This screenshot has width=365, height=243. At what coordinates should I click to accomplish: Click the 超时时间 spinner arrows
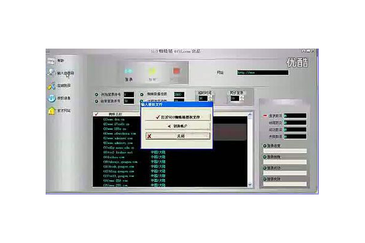[210, 98]
